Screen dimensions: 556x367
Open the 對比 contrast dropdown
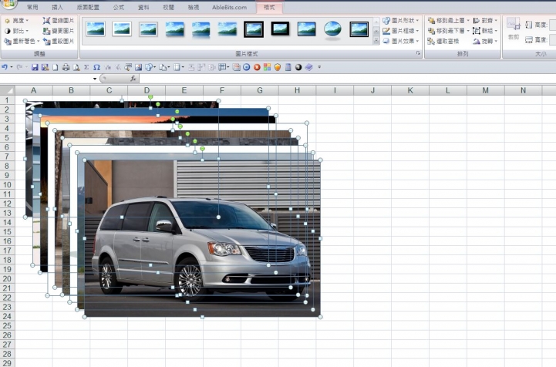16,31
